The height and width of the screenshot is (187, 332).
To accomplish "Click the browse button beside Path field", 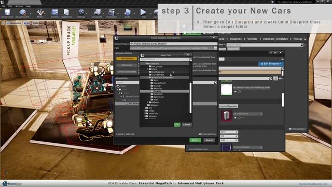I will pyautogui.click(x=216, y=48).
